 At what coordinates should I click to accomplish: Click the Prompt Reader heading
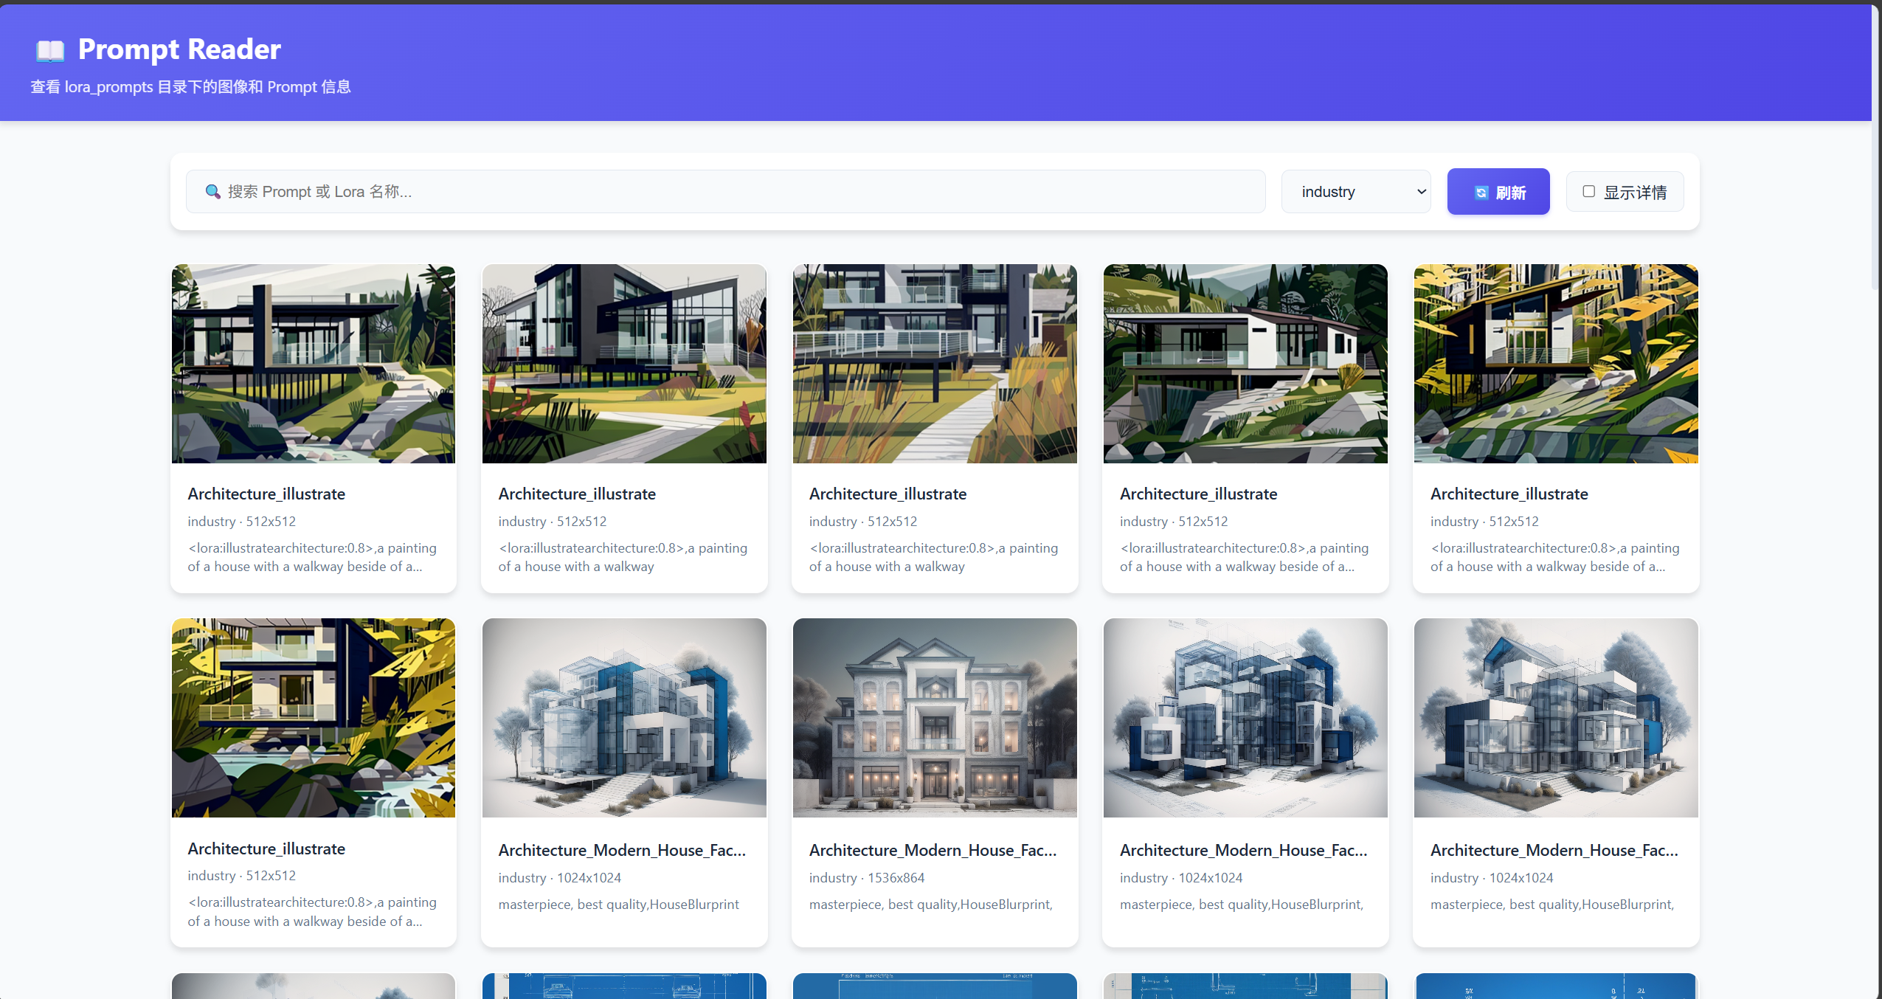[179, 49]
